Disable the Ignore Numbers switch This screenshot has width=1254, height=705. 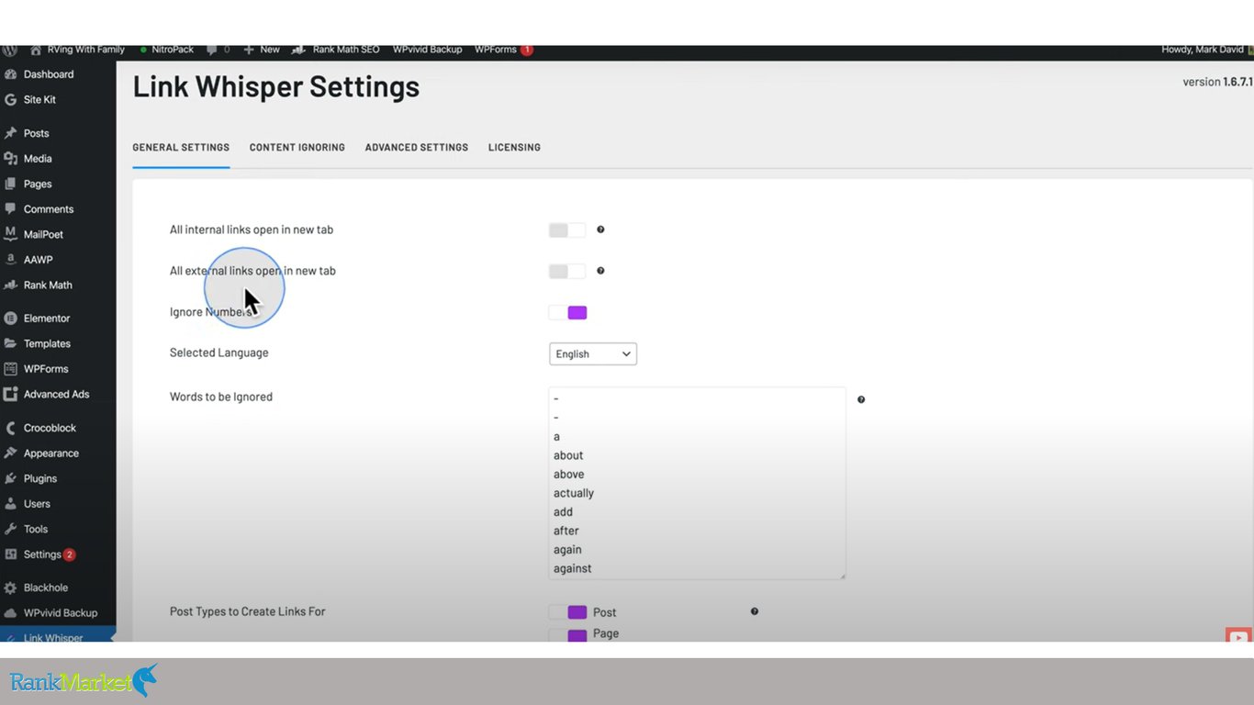pos(567,312)
